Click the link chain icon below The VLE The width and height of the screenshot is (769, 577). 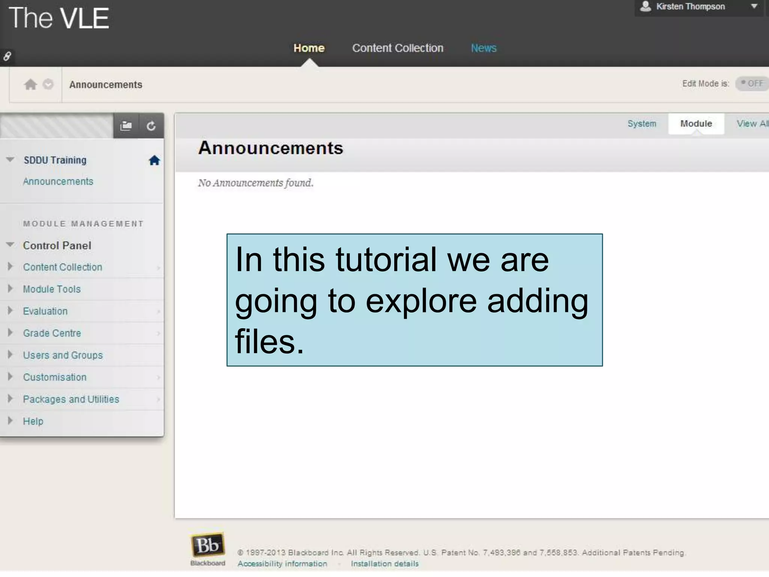7,56
